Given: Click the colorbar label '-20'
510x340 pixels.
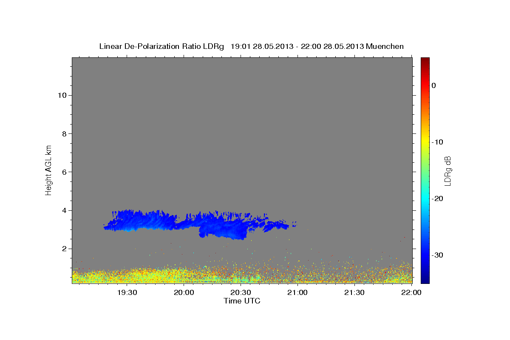Looking at the screenshot, I should [x=438, y=198].
